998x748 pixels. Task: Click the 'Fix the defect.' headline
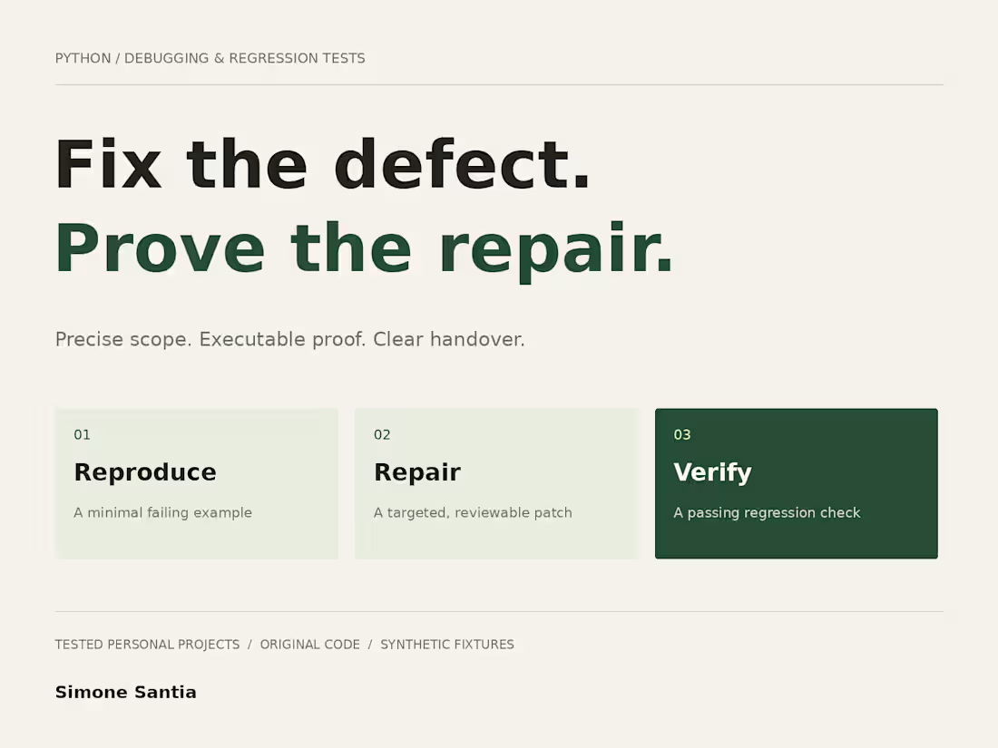point(323,165)
